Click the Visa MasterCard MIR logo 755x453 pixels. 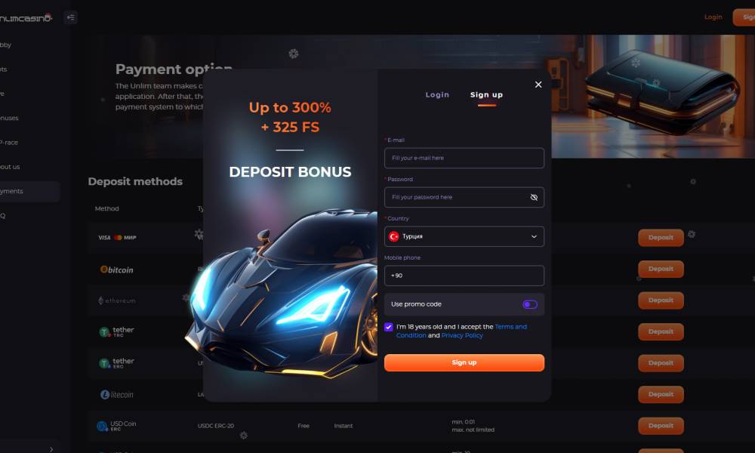pos(117,237)
